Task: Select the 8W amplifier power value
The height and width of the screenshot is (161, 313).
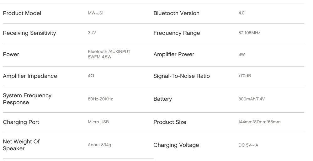Action: (241, 54)
